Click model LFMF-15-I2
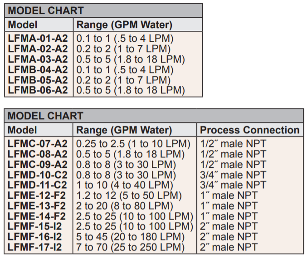Screen dimensions: 307x259 pyautogui.click(x=35, y=226)
